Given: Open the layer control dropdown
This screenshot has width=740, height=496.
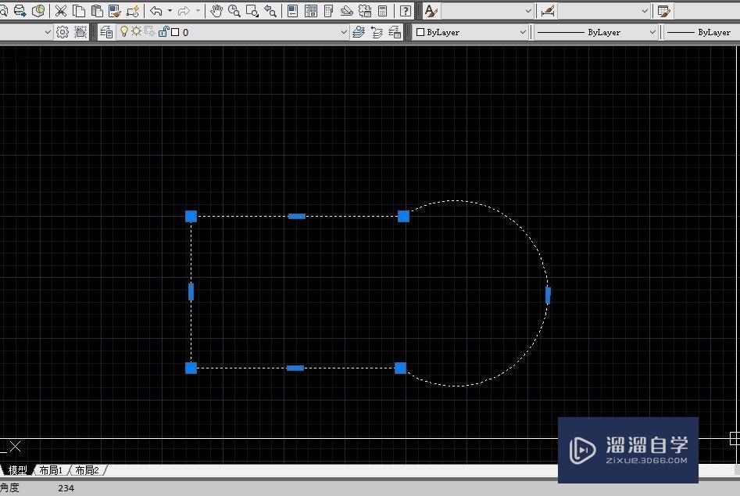Looking at the screenshot, I should click(x=344, y=31).
